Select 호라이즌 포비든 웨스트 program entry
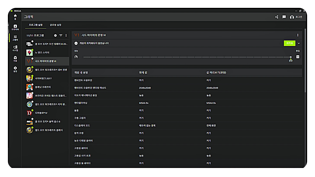The height and width of the screenshot is (177, 315). 47,95
